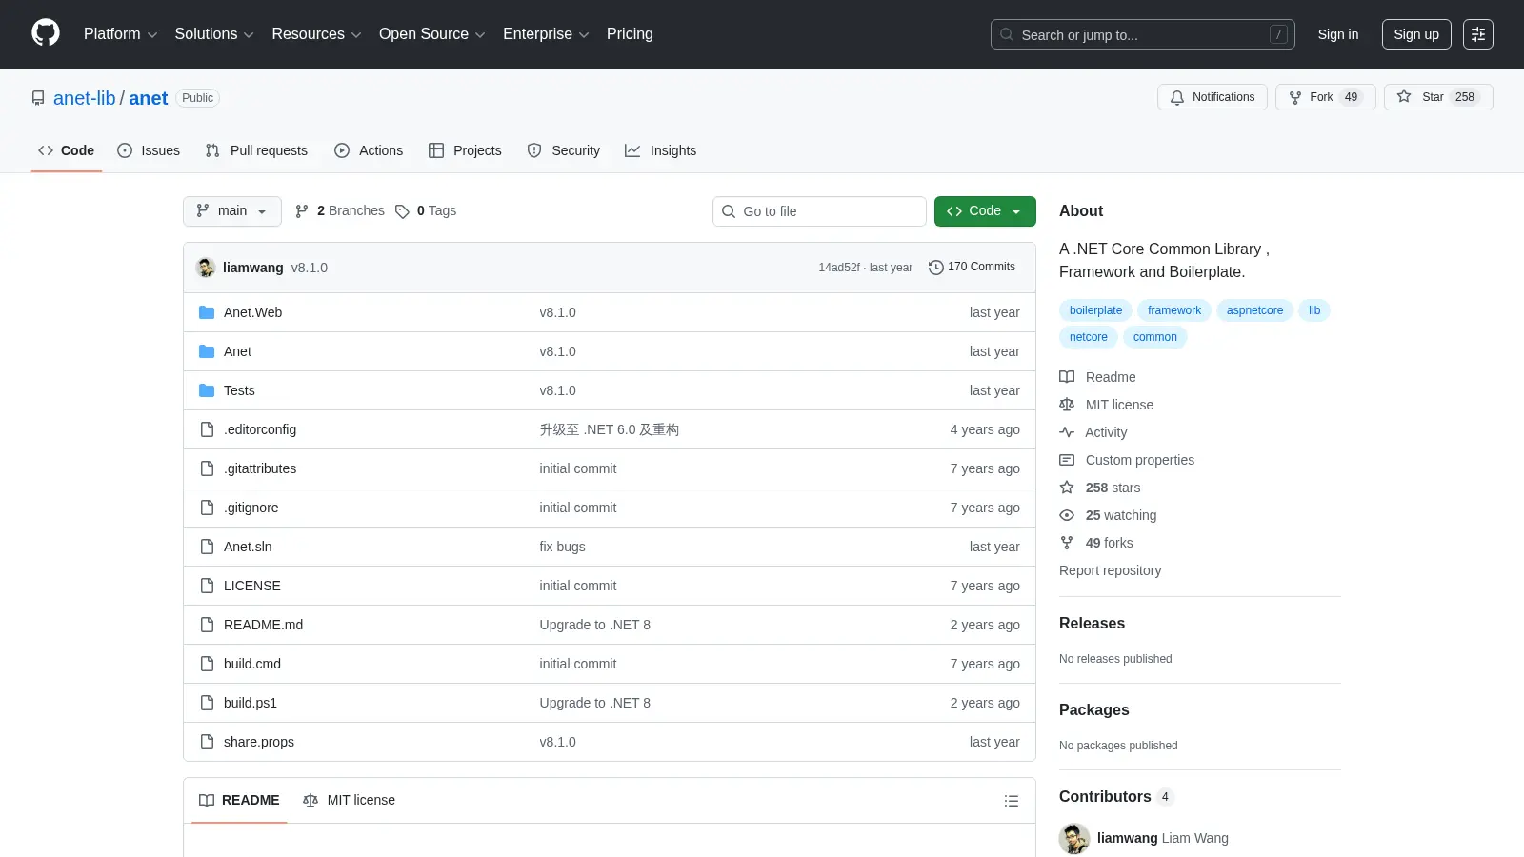1524x857 pixels.
Task: Click liamwang's avatar in the commit header
Action: pyautogui.click(x=206, y=268)
